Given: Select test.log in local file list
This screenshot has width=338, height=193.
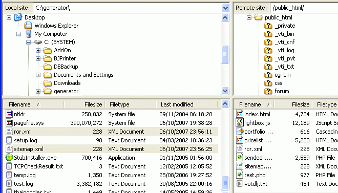Looking at the screenshot, I should coord(24,184).
